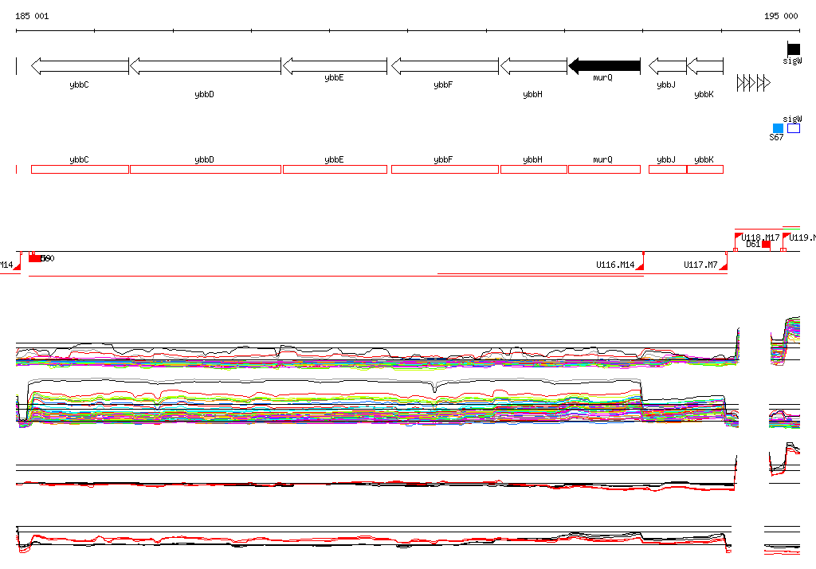Click the red triangle marker after U116.M14

coord(640,266)
